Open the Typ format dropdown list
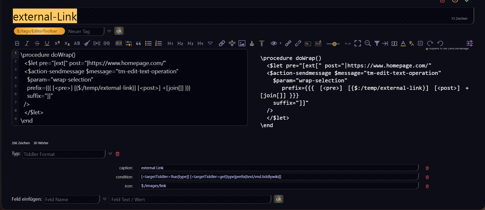 point(110,154)
